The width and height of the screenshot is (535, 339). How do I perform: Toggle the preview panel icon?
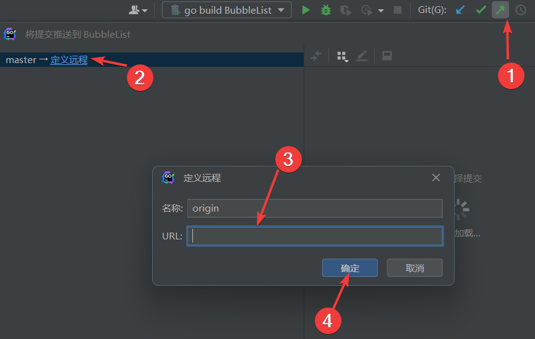(387, 56)
